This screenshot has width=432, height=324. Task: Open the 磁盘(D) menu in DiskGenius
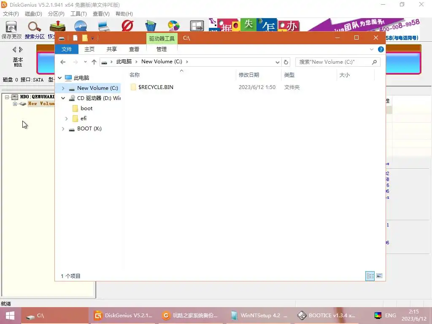pyautogui.click(x=33, y=14)
